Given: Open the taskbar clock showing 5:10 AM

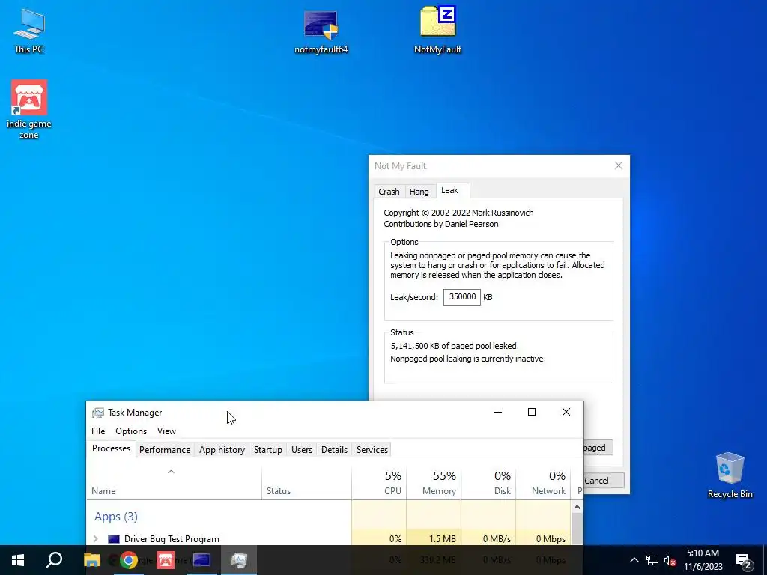Looking at the screenshot, I should point(703,560).
